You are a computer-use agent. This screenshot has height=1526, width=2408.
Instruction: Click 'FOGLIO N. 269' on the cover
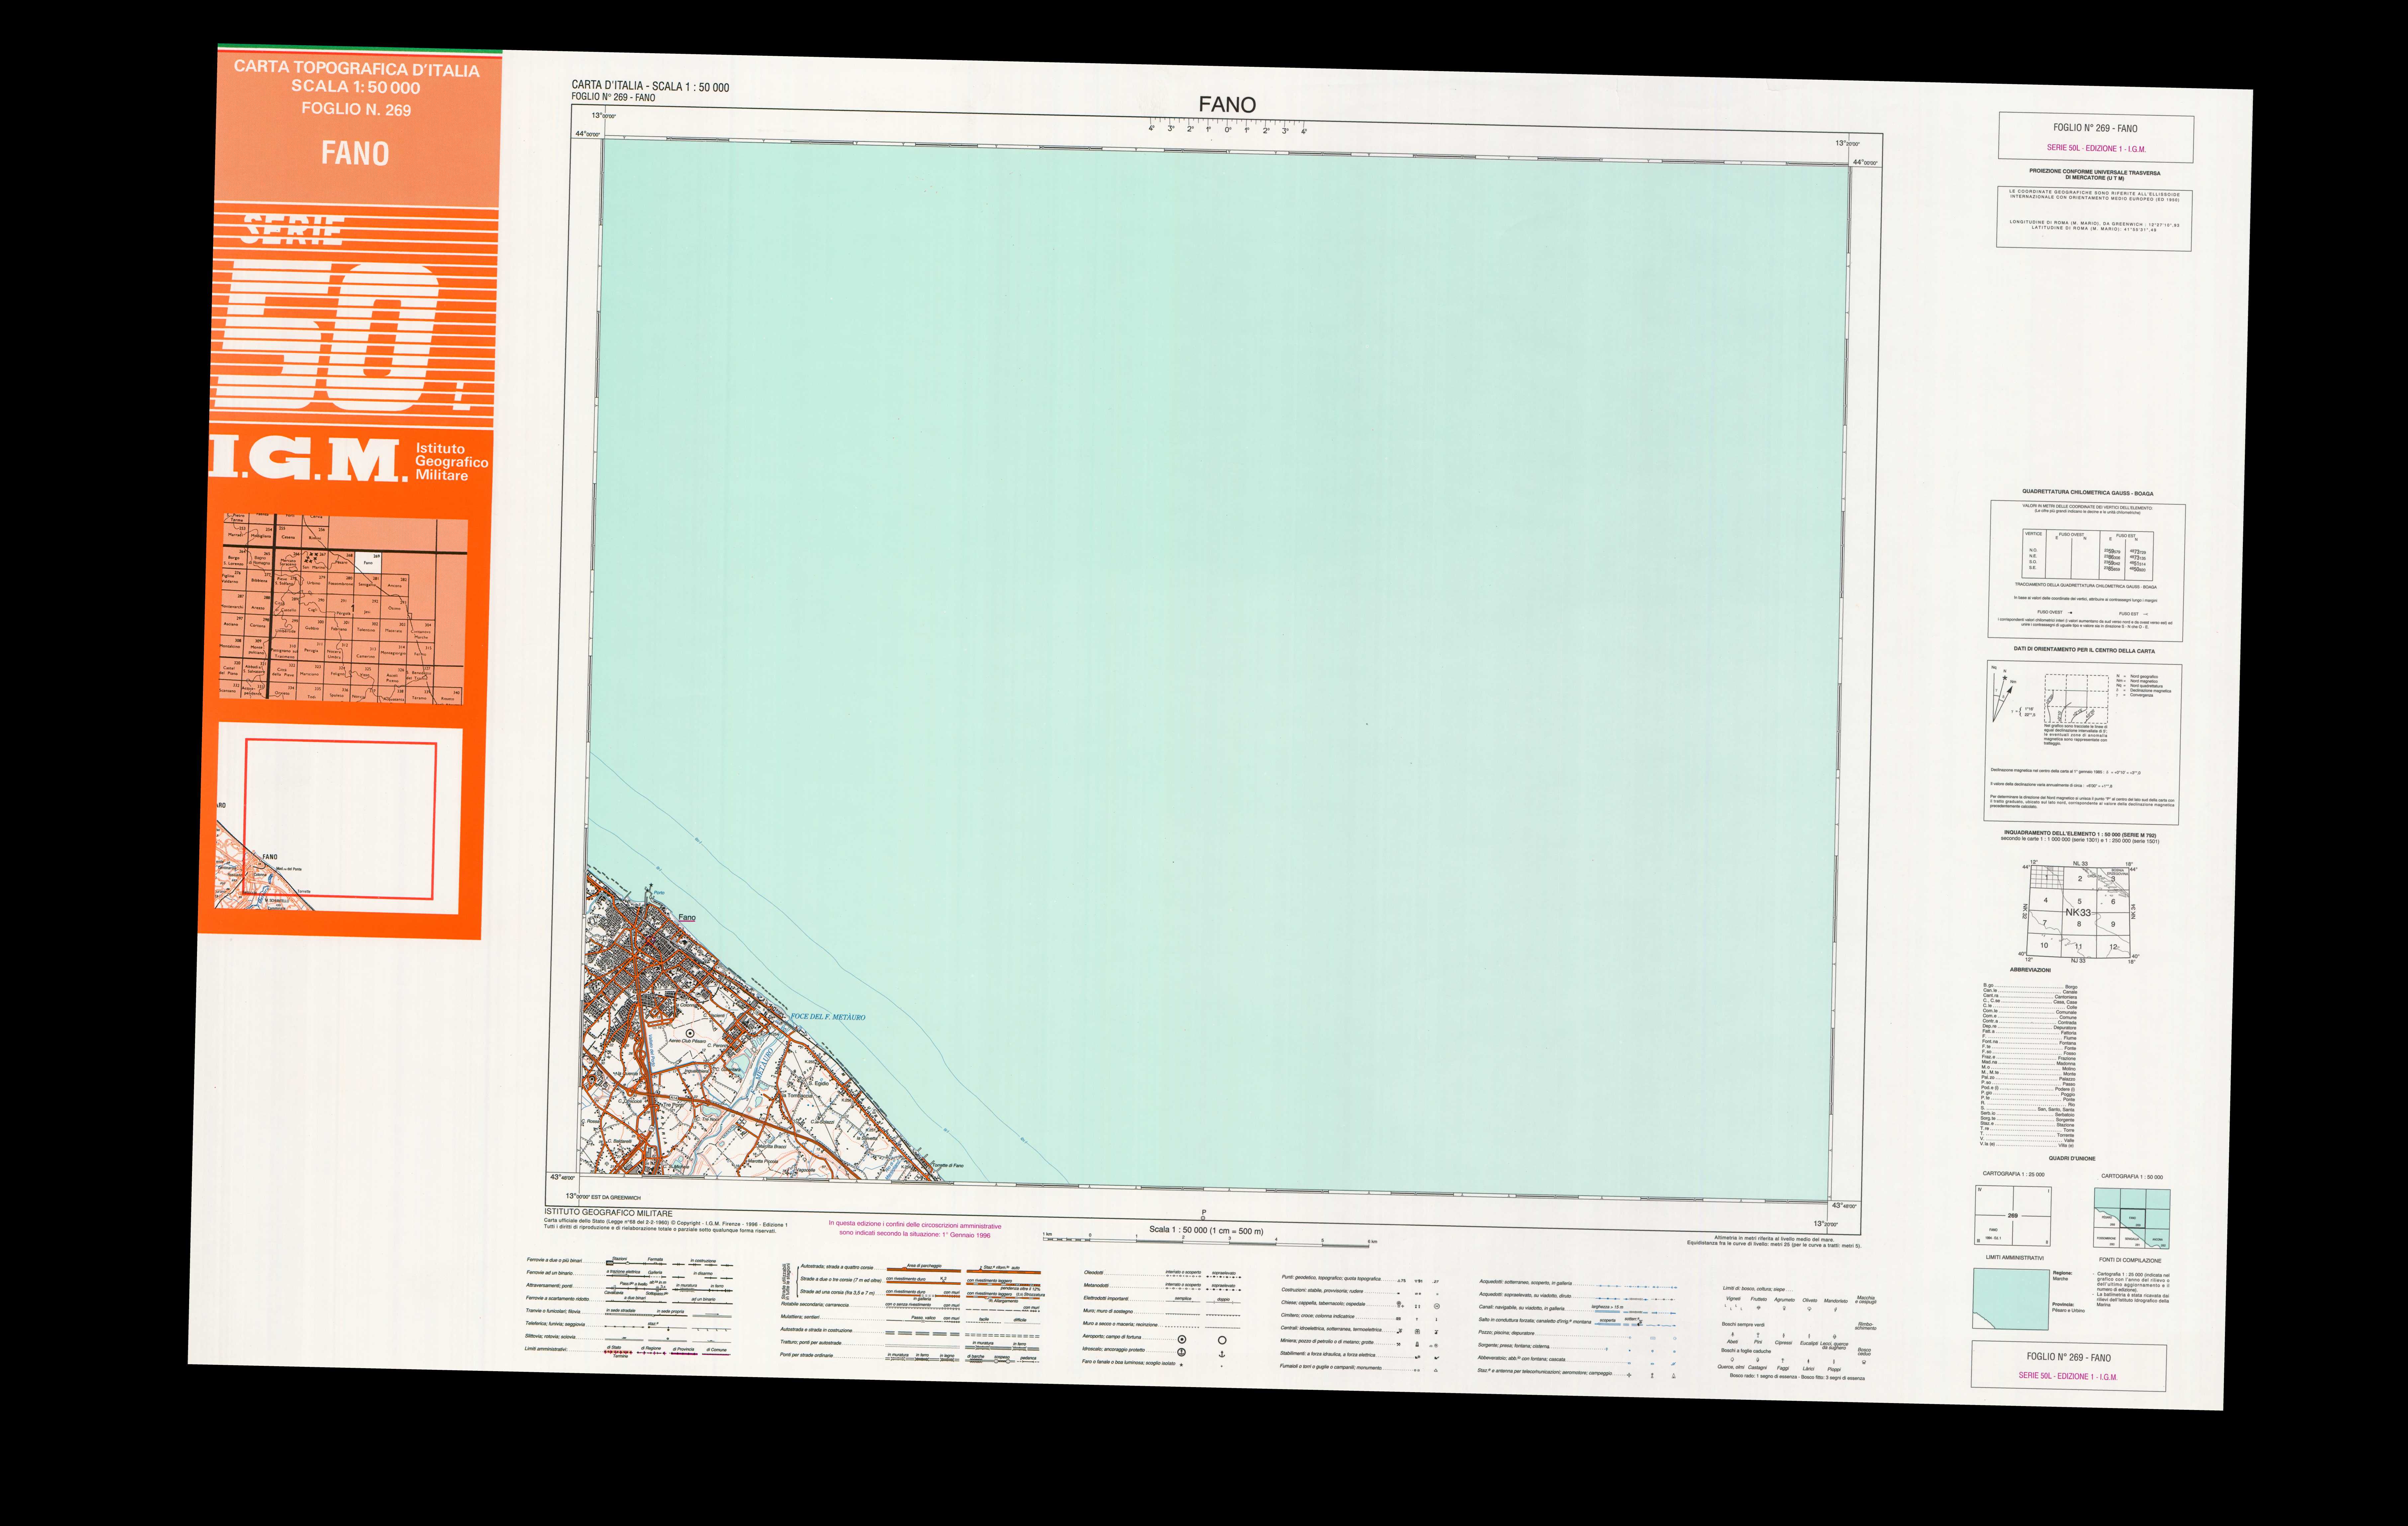[356, 109]
